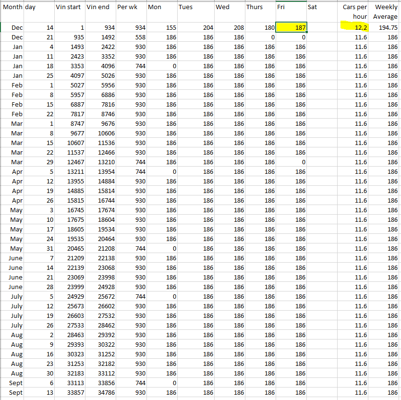The image size is (401, 400).
Task: Select the Sat column header cell
Action: [312, 7]
